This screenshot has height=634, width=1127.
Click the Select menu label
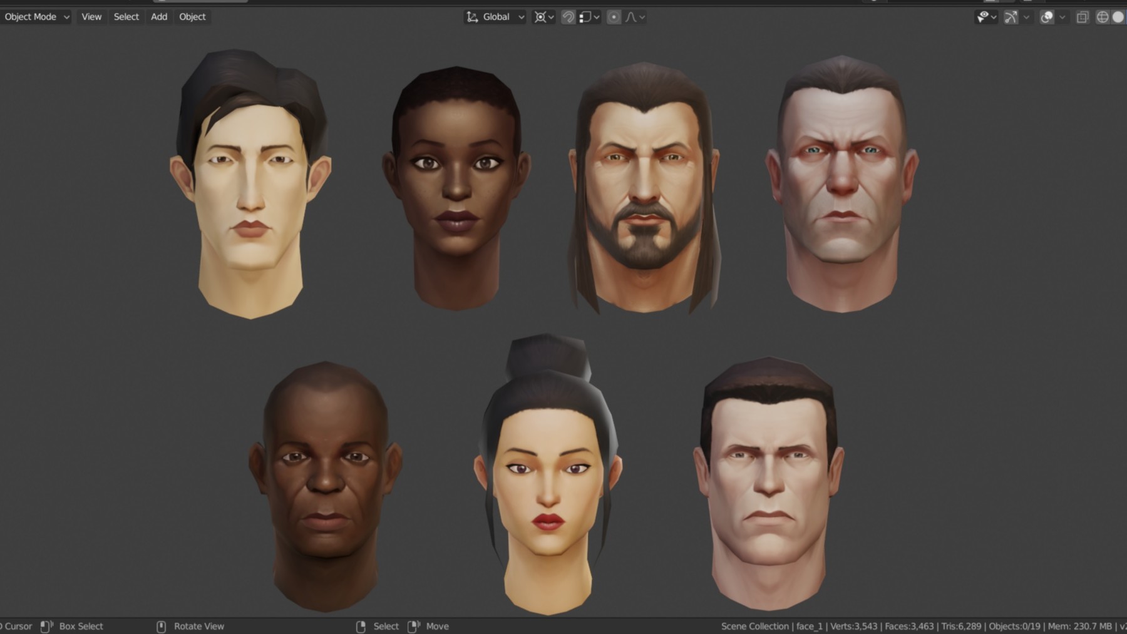[126, 17]
